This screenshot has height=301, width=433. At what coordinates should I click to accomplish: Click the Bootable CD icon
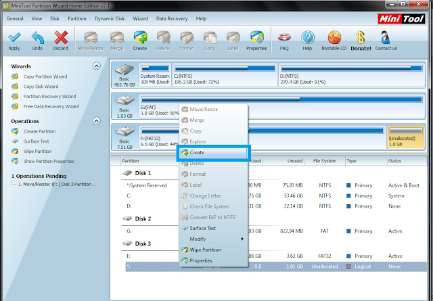pos(334,38)
